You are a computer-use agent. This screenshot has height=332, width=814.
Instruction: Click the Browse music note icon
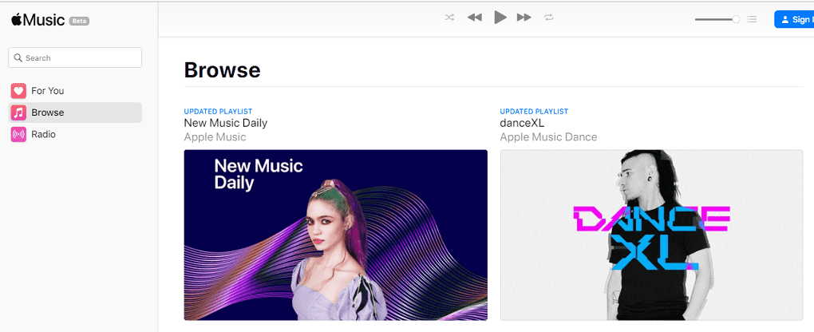click(18, 113)
